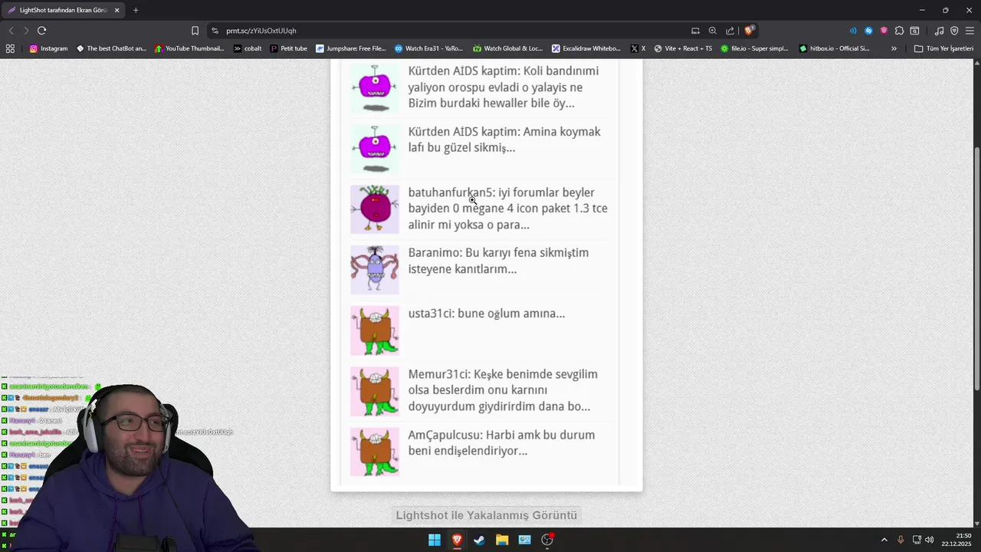Open the YouTube Thumbnail bookmark

pyautogui.click(x=189, y=48)
